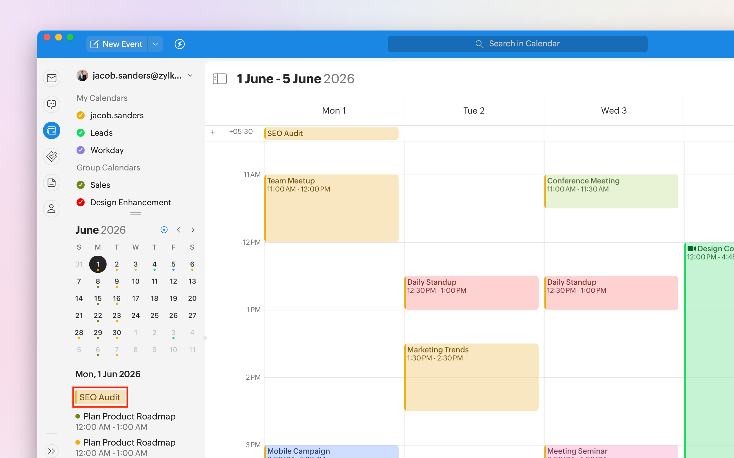Click the New Event button
Screen dimensions: 734x458
coord(117,44)
